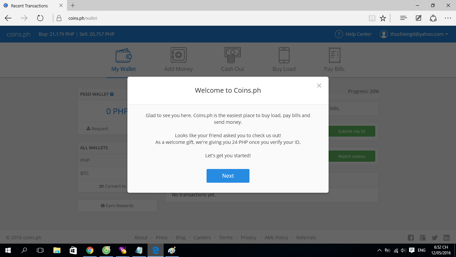456x257 pixels.
Task: Open the AML Policy footer link
Action: [x=276, y=238]
